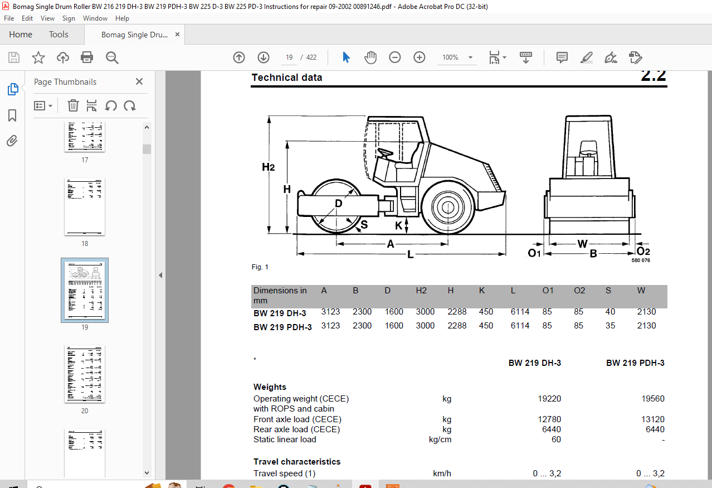
Task: Go to the next page arrow
Action: (264, 57)
